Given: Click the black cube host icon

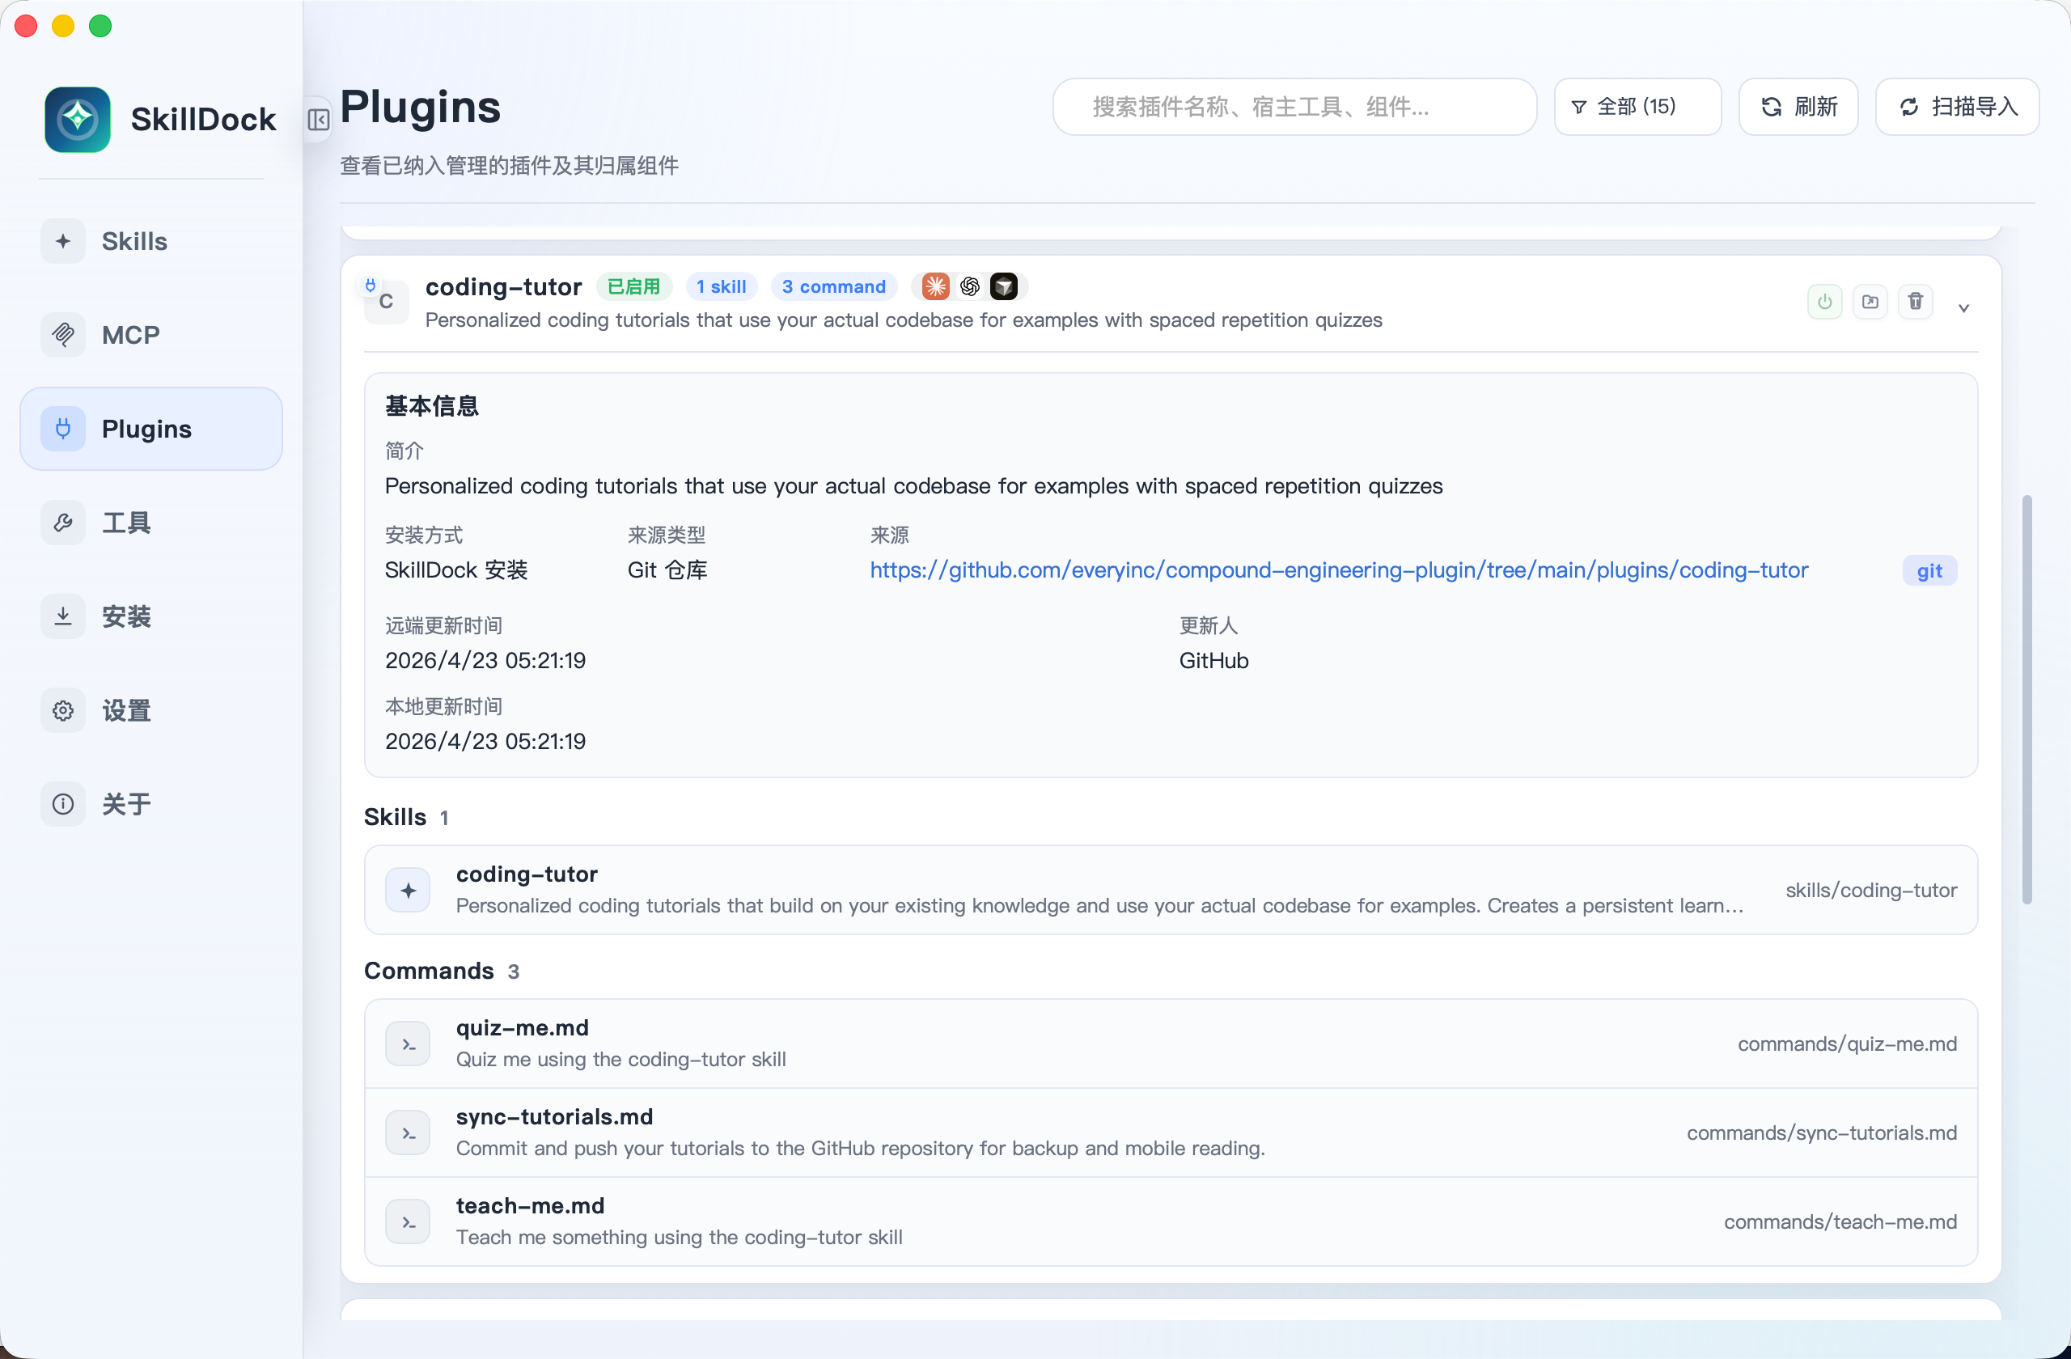Looking at the screenshot, I should click(1003, 286).
